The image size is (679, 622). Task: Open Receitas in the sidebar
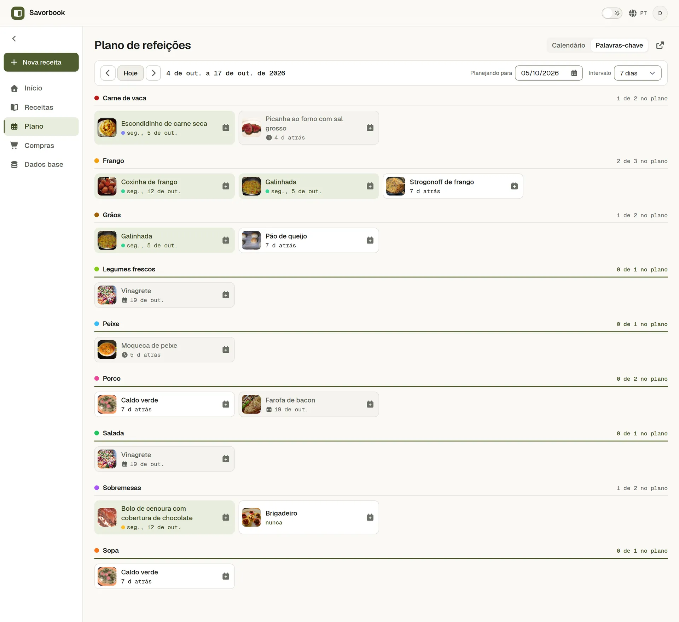(x=41, y=107)
